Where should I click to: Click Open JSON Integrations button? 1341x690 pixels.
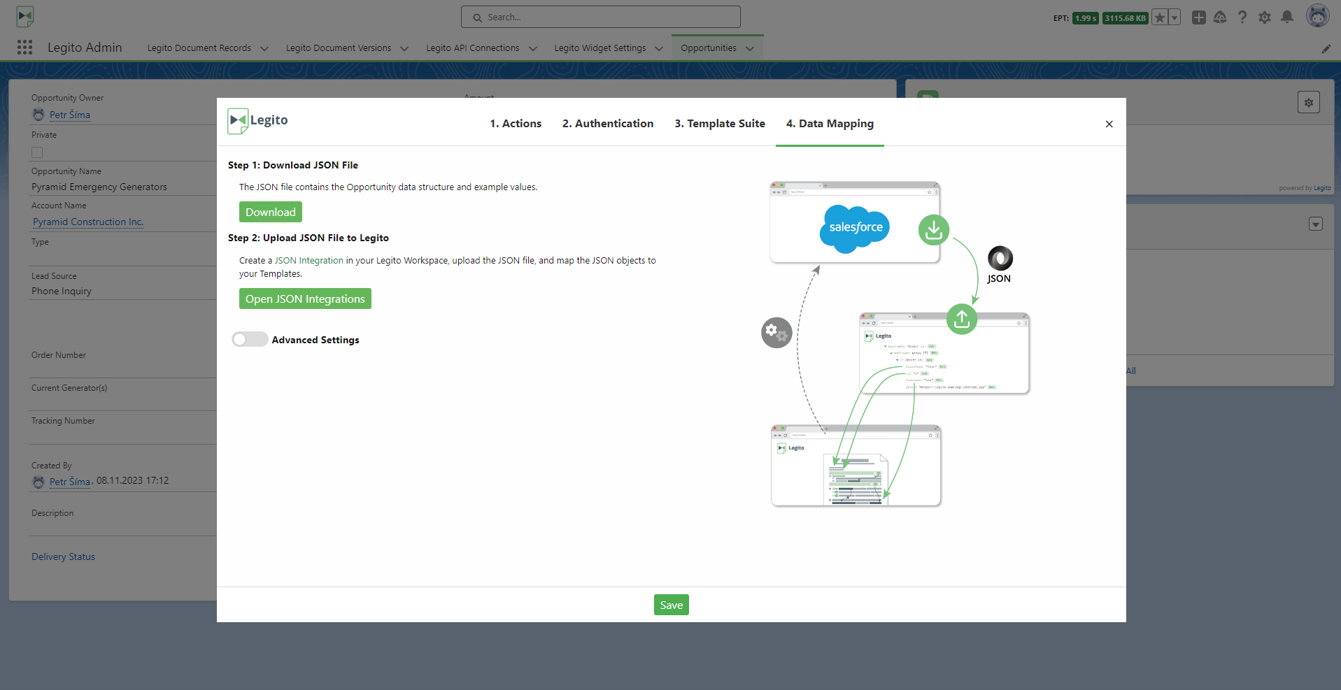click(305, 299)
